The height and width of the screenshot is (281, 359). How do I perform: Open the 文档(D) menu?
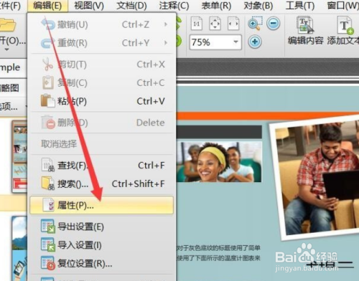131,6
